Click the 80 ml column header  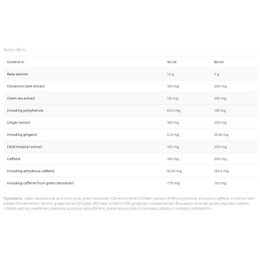[219, 62]
